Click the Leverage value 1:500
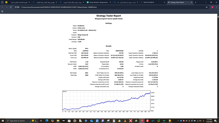Screen dimensions: 219x123 79,42
